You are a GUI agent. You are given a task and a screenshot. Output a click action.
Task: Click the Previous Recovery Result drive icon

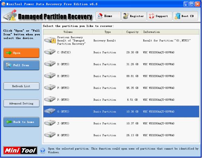pos(50,40)
